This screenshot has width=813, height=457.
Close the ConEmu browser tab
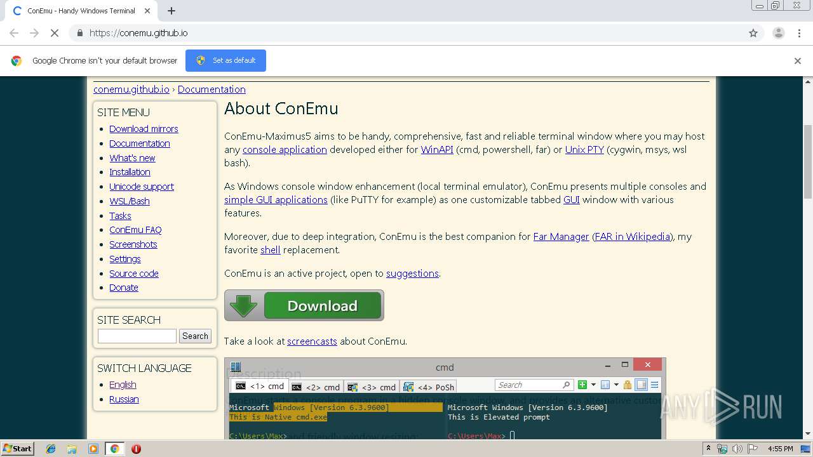147,11
